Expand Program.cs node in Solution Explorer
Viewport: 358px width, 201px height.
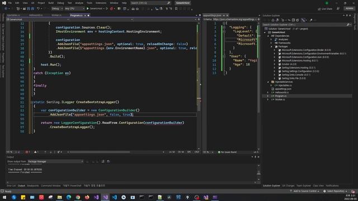[x=268, y=96]
